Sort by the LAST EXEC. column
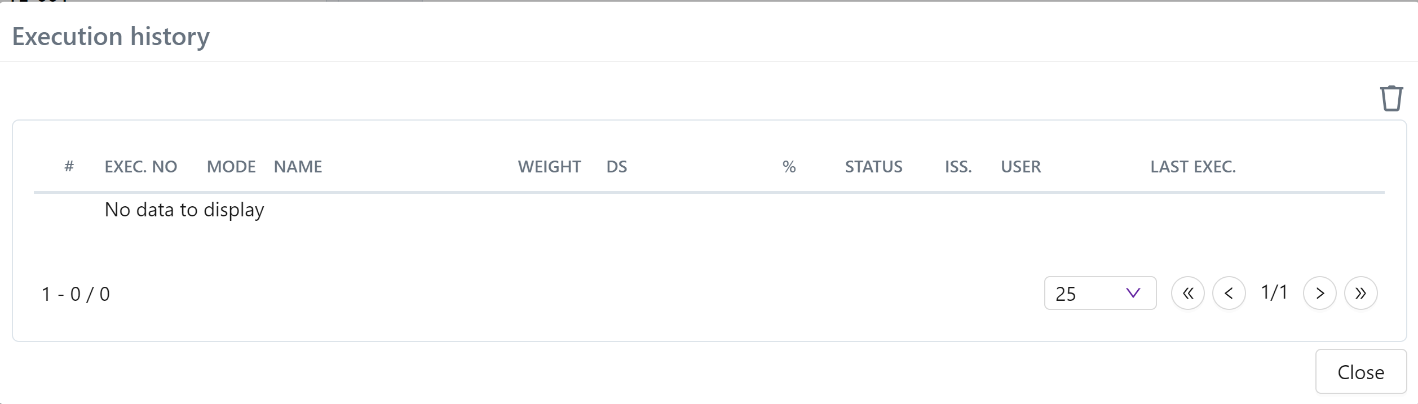The width and height of the screenshot is (1418, 404). click(x=1192, y=167)
